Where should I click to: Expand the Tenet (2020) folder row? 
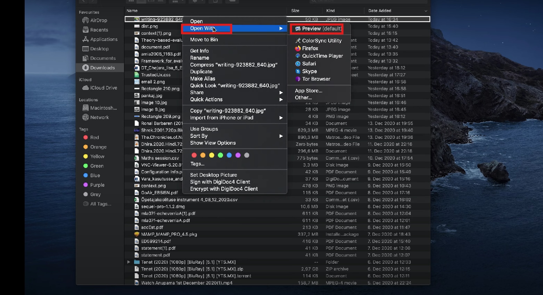pos(129,262)
